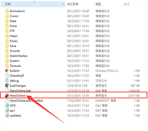
Task: Select the HeroOnline application icon
Action: coord(7,96)
